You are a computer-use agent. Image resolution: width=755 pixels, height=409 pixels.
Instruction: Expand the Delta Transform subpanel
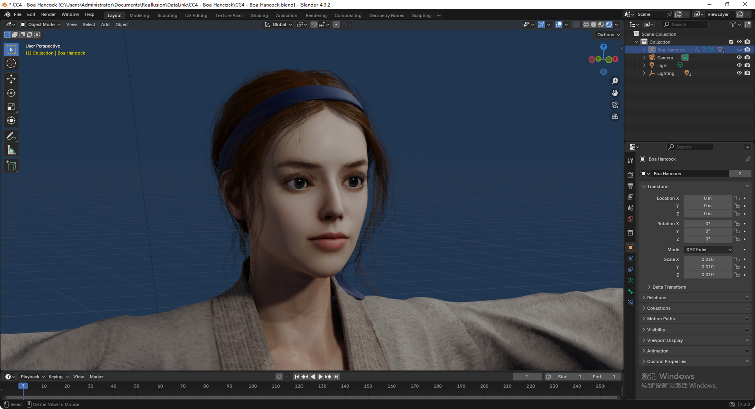669,287
